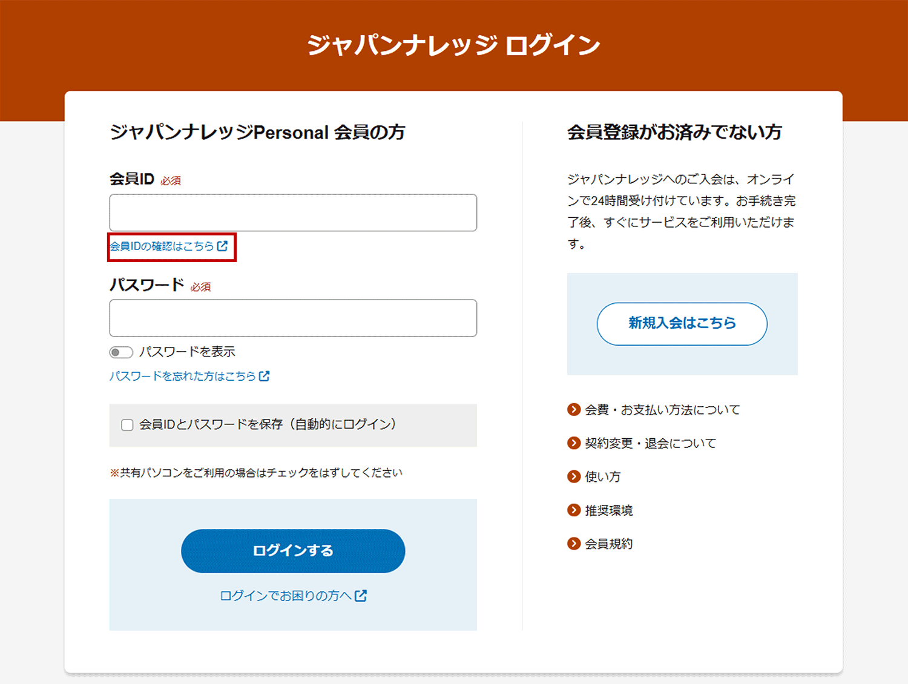Click arrow icon beside 使い方

point(574,476)
